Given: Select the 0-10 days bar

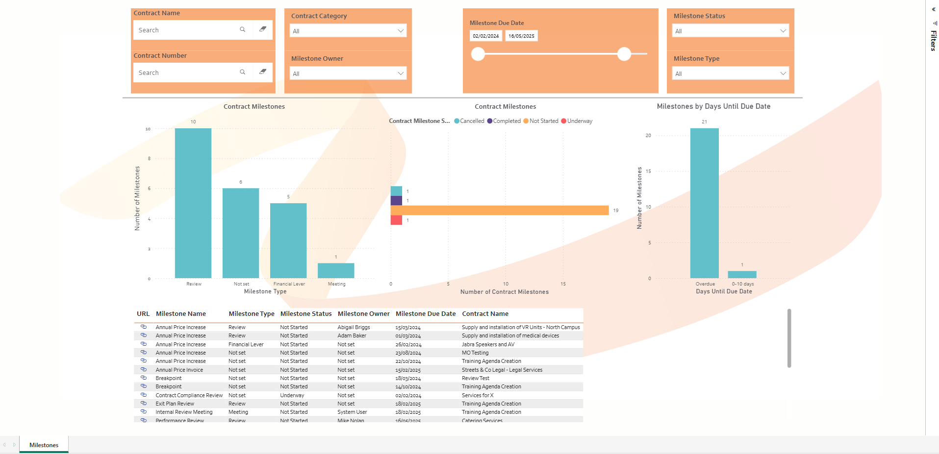Looking at the screenshot, I should pos(742,275).
